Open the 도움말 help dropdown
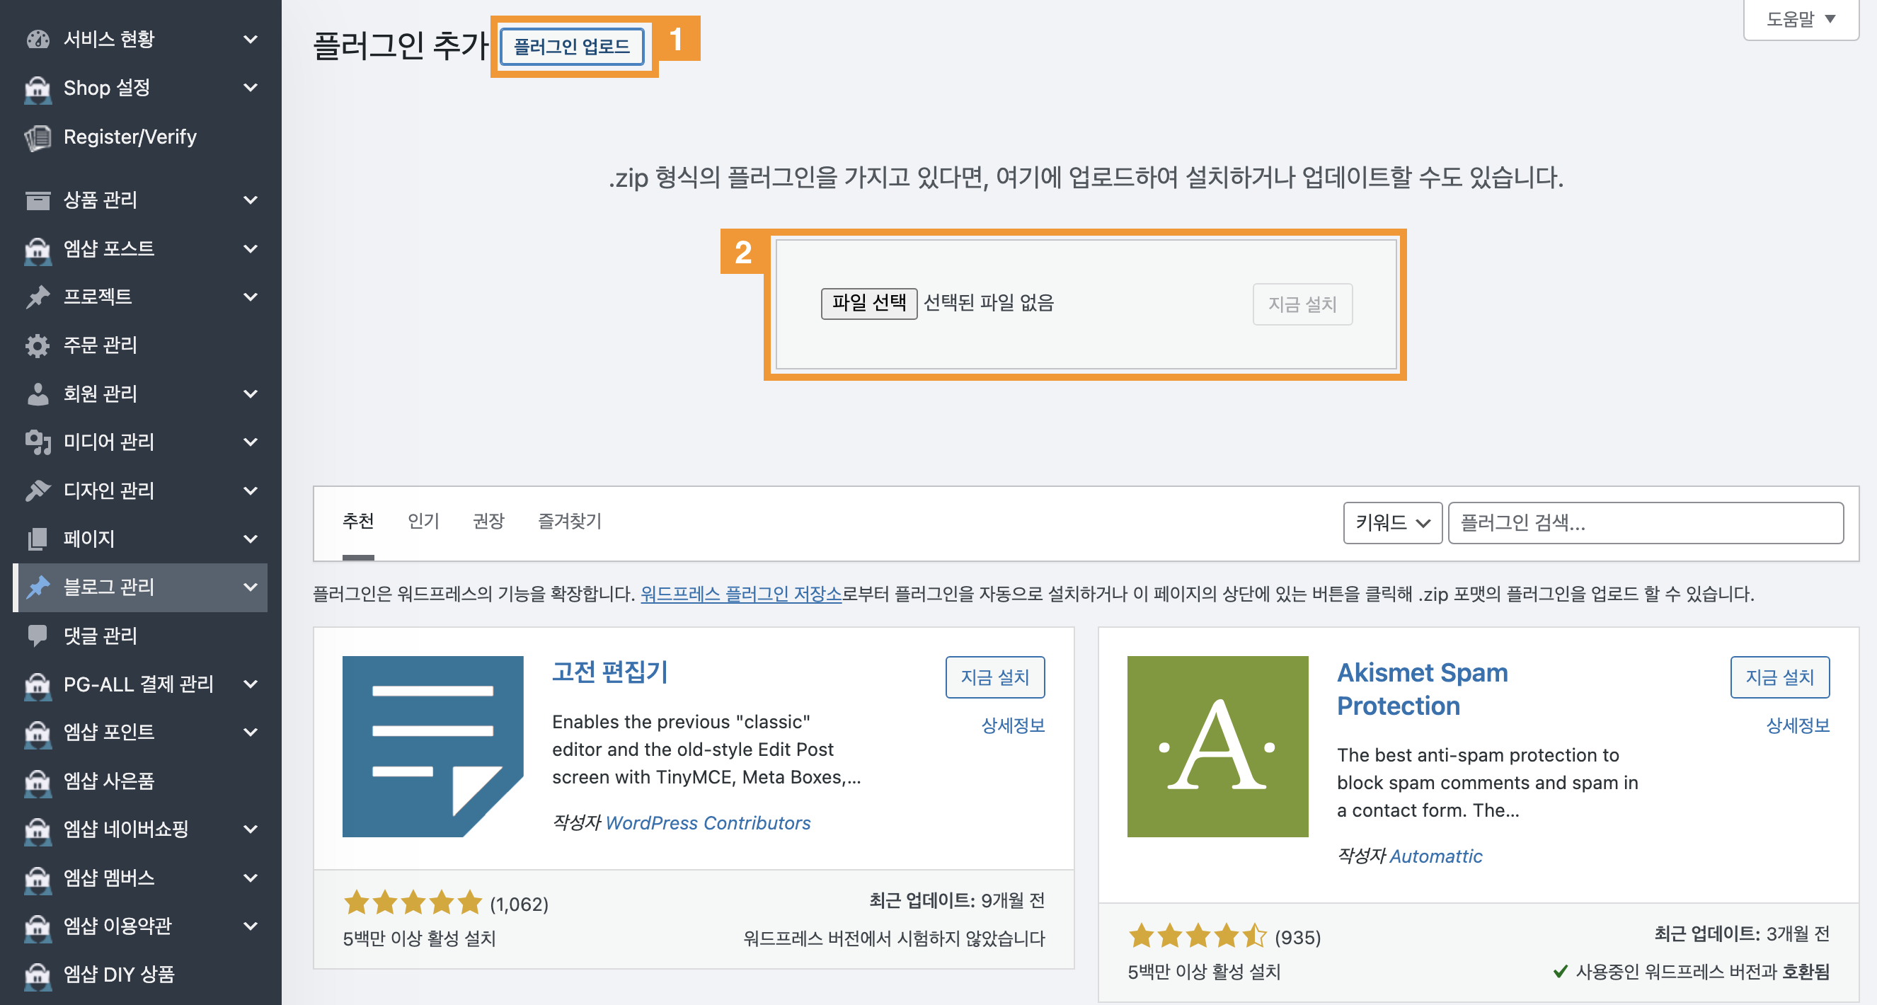The height and width of the screenshot is (1005, 1877). coord(1800,20)
